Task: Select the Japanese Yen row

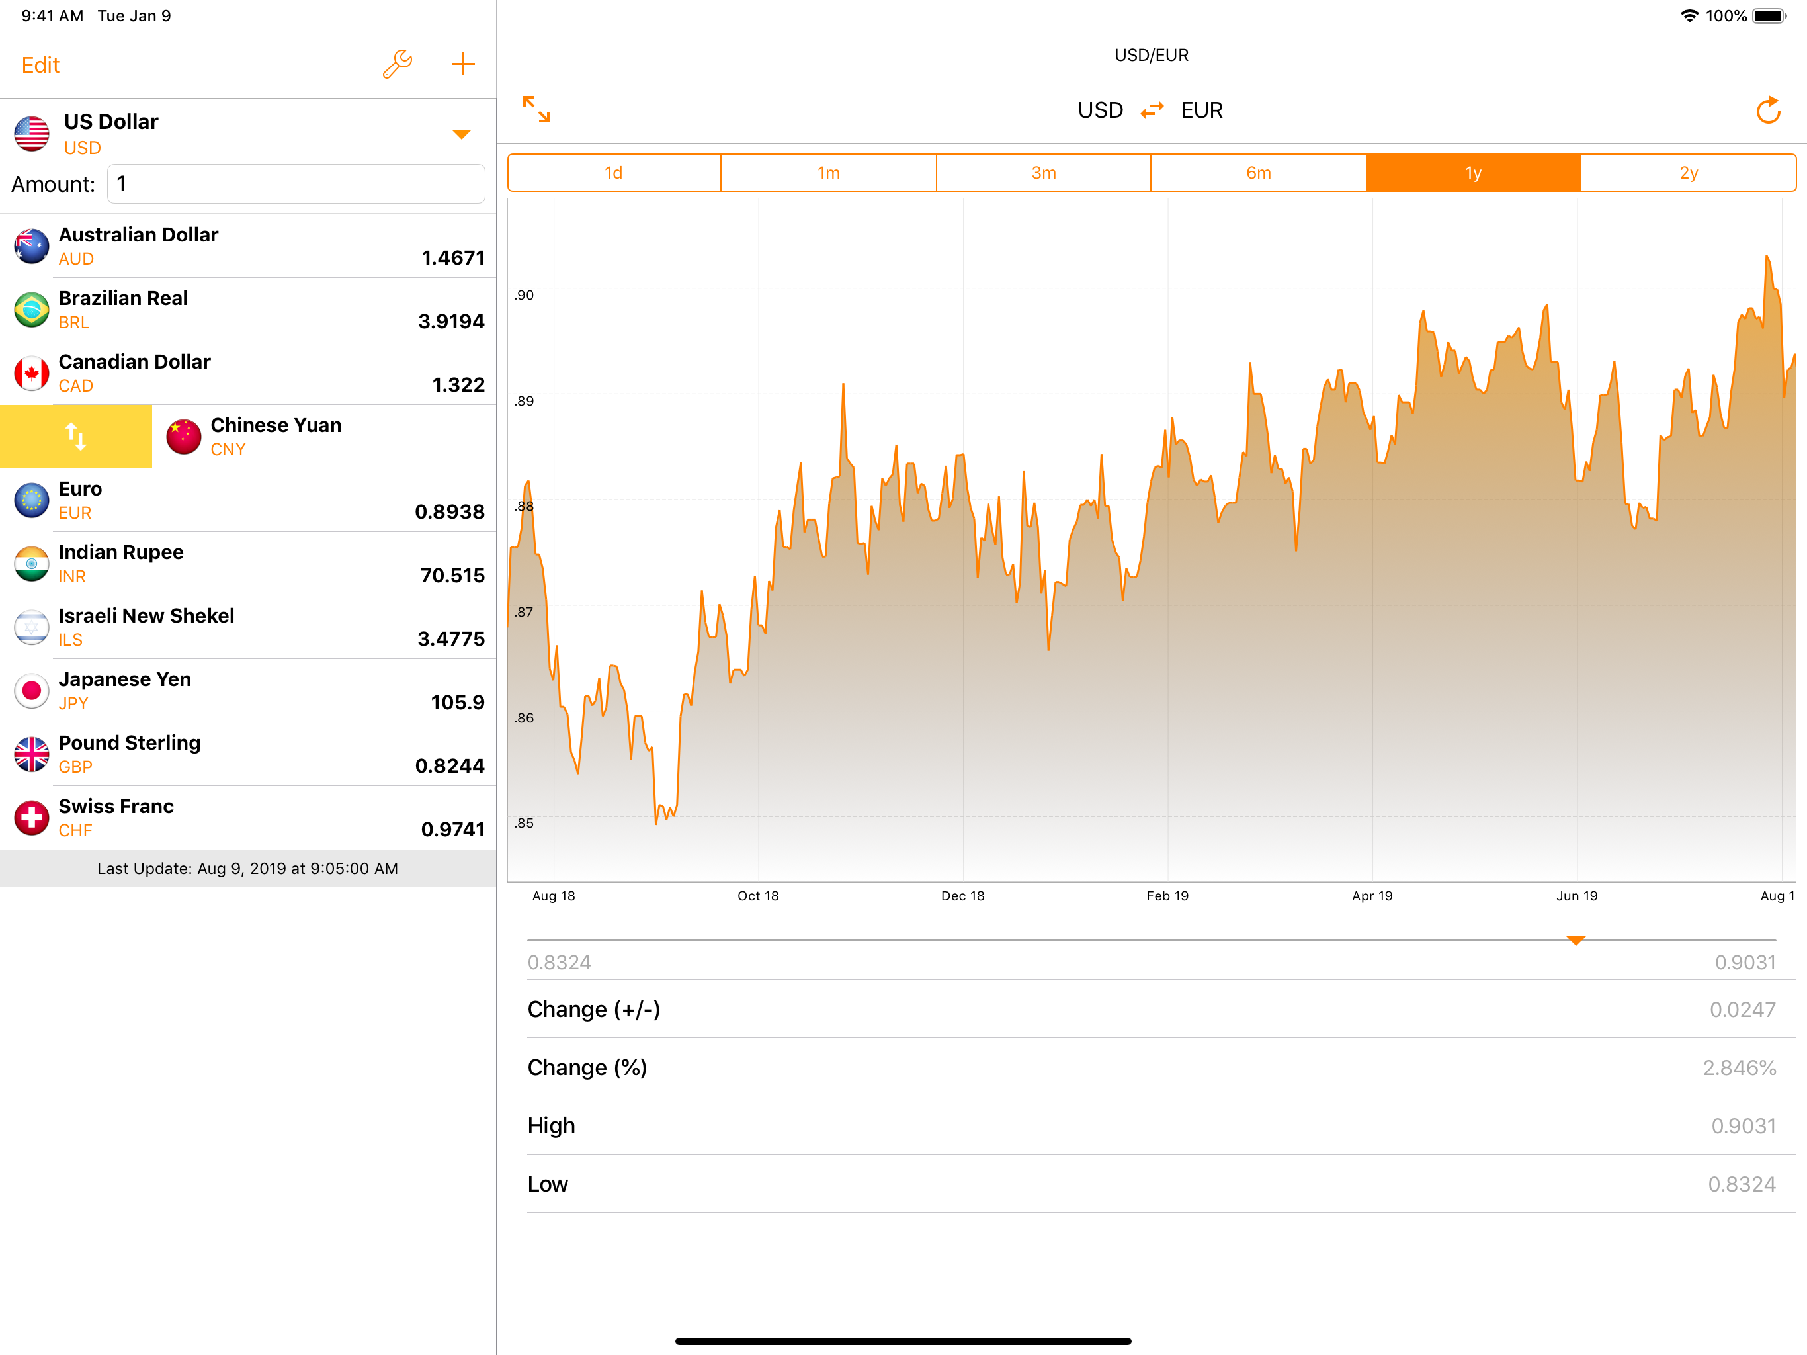Action: tap(247, 691)
